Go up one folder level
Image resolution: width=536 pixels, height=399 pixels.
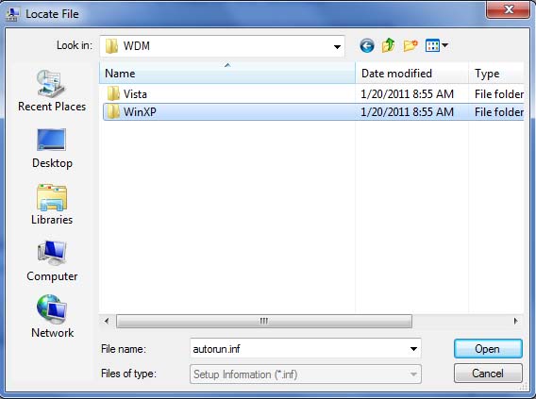tap(389, 45)
